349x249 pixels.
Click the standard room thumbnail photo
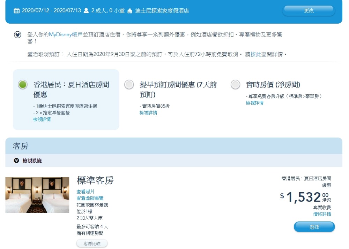tap(37, 195)
